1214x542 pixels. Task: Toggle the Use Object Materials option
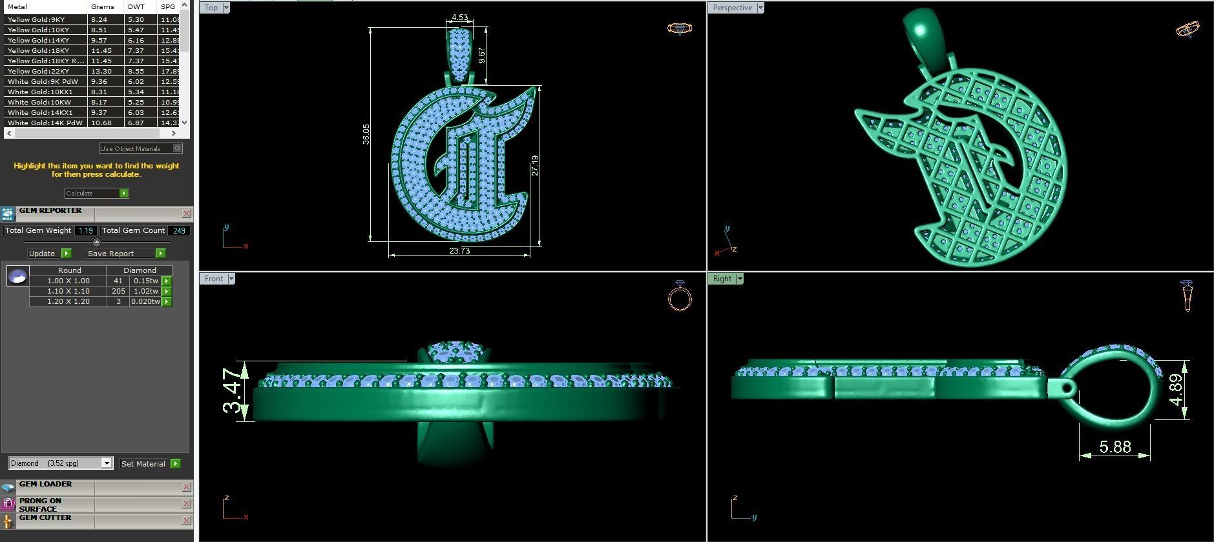point(178,148)
